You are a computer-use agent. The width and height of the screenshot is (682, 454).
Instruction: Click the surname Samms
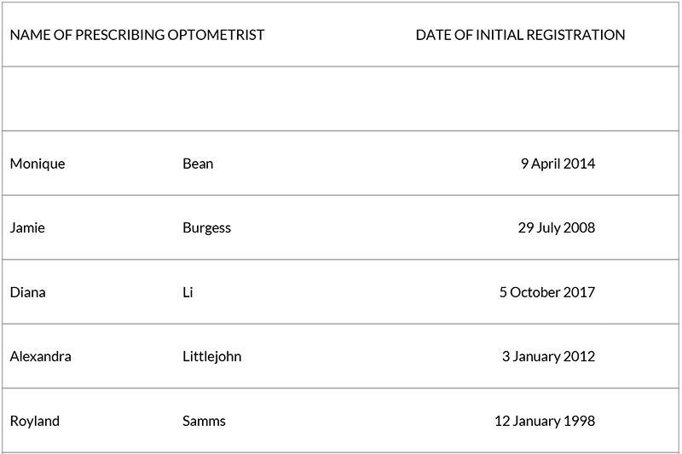pyautogui.click(x=204, y=421)
